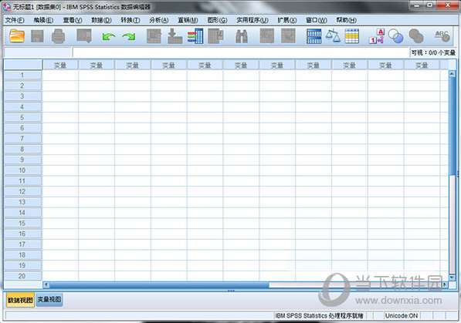Screen dimensions: 461x323
Task: Print using the printer toolbar icon
Action: (58, 36)
